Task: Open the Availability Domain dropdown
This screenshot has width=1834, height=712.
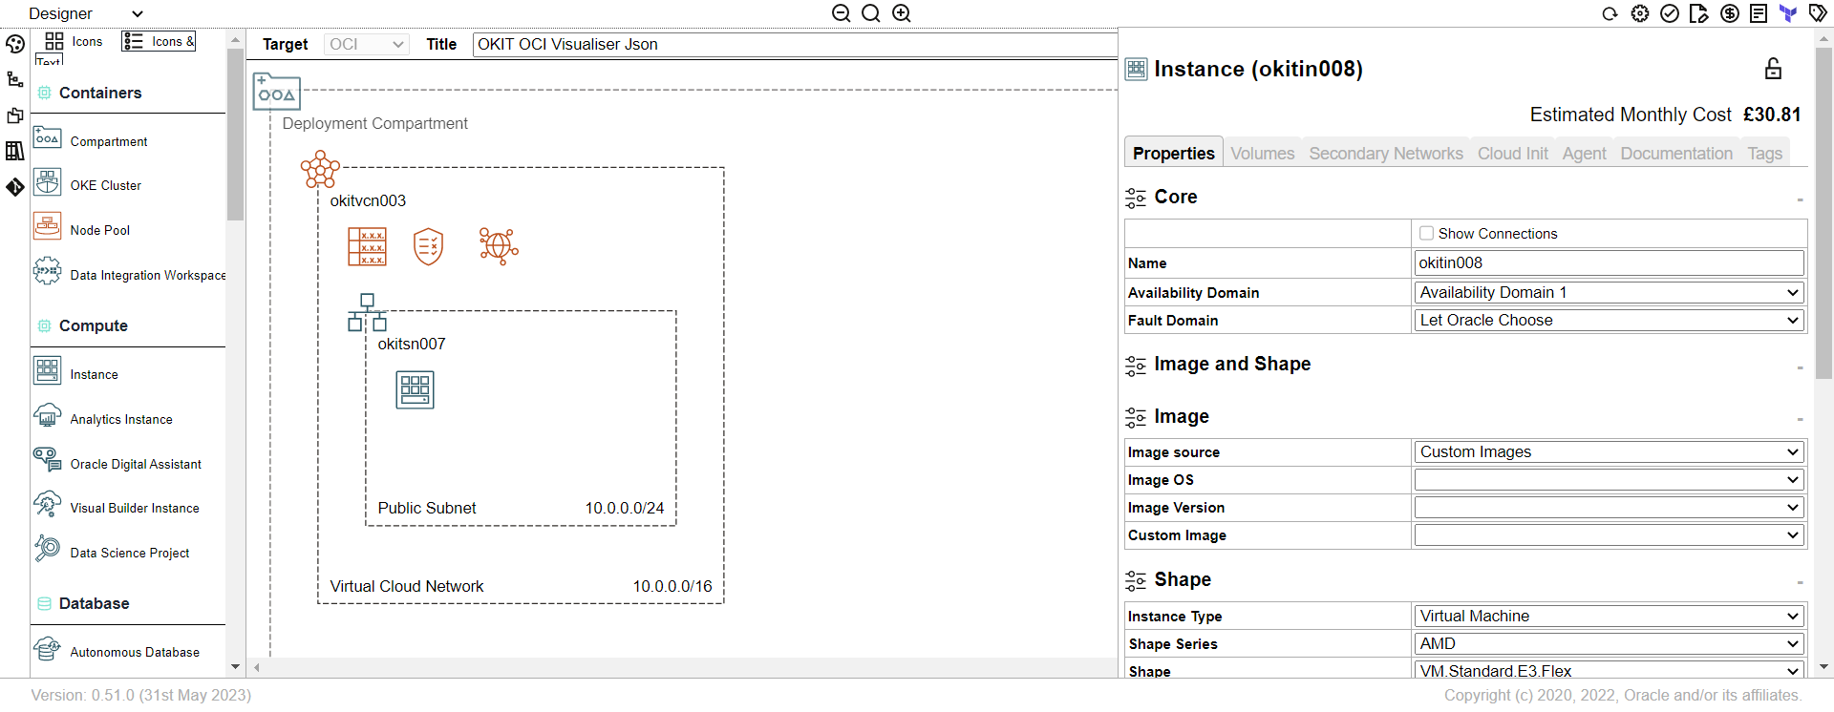Action: pyautogui.click(x=1610, y=292)
